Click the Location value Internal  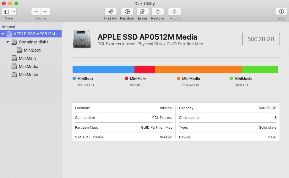click(166, 108)
